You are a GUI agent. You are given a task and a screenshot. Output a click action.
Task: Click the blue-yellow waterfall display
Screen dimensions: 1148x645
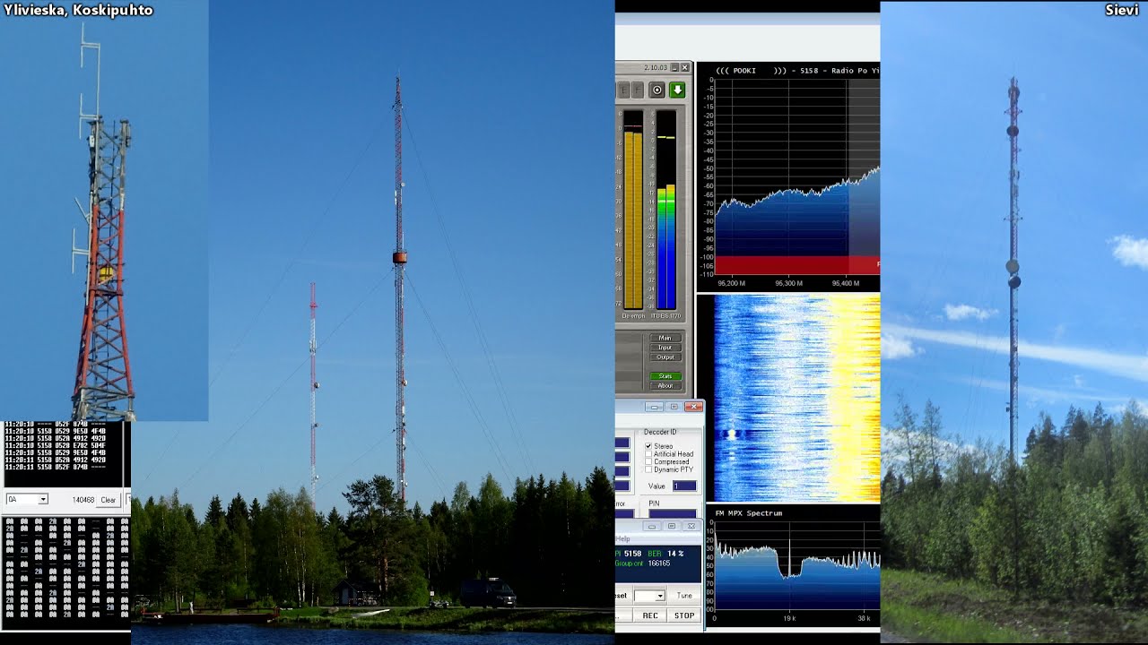tap(797, 398)
